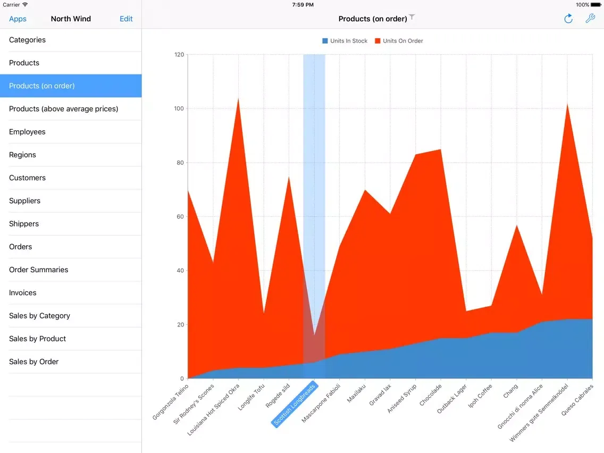The image size is (604, 453).
Task: Open the Customers list
Action: tap(71, 178)
